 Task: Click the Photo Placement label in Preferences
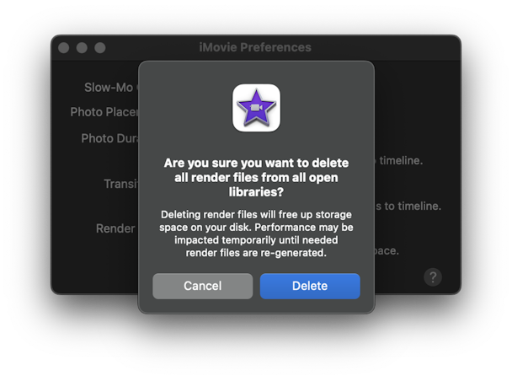pos(104,112)
